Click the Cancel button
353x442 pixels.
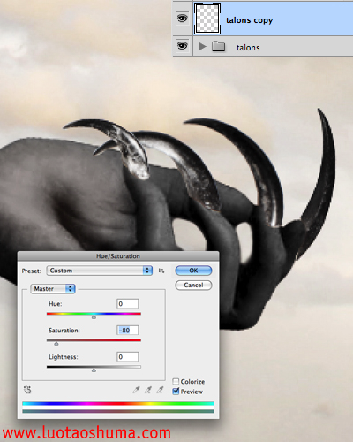pyautogui.click(x=193, y=286)
